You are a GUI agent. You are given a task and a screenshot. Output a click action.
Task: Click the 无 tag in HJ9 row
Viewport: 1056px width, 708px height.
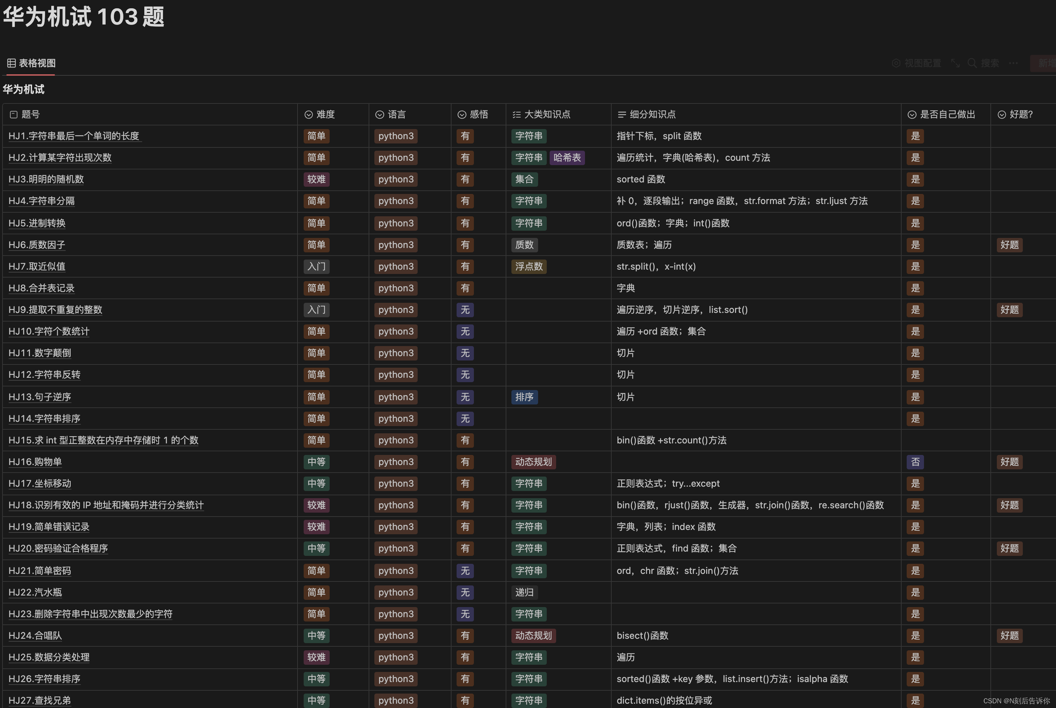465,310
